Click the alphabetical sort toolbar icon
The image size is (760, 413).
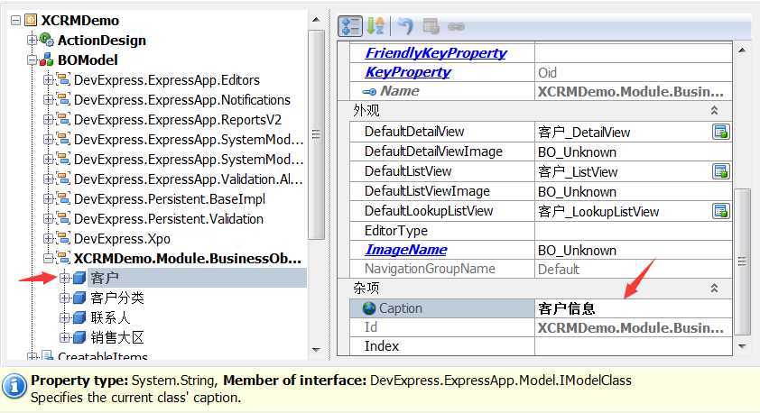coord(375,26)
